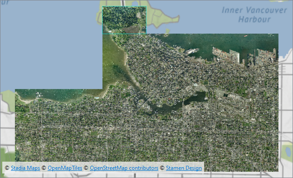Image resolution: width=293 pixels, height=178 pixels.
Task: Open the OpenStreetMap contributors link
Action: tap(124, 168)
